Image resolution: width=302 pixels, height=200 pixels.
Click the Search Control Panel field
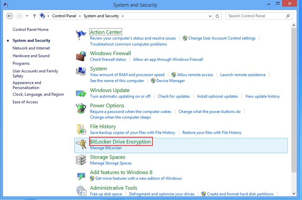(259, 16)
